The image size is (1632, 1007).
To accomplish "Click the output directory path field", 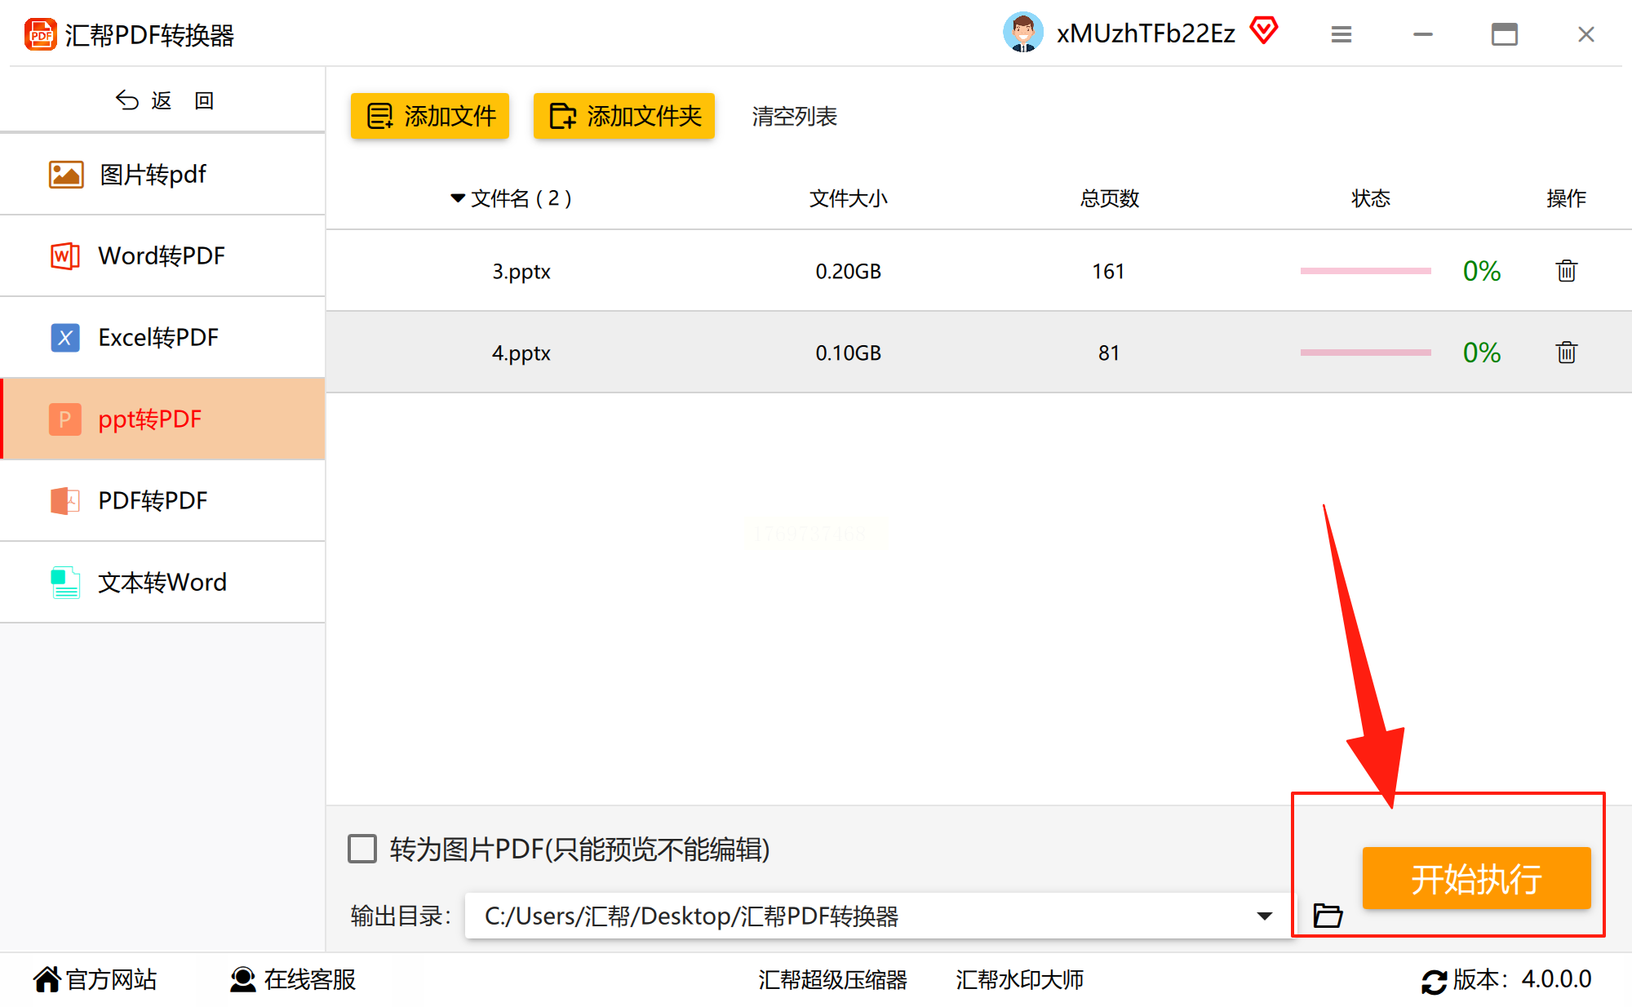I will (857, 916).
